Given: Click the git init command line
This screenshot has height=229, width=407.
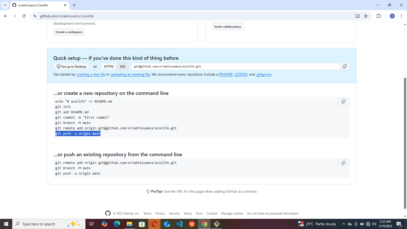Looking at the screenshot, I should (63, 107).
